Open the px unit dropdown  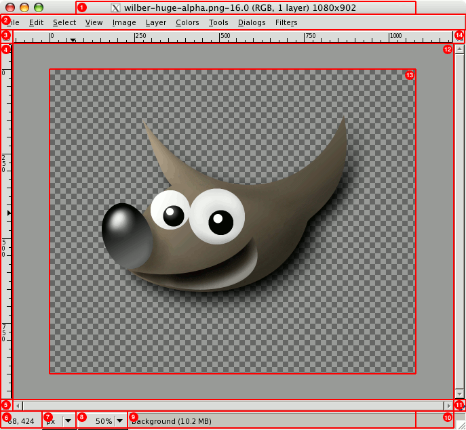(x=68, y=421)
